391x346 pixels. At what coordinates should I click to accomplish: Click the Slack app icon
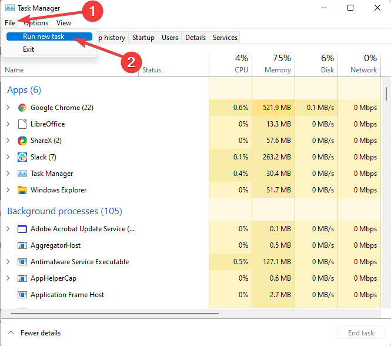22,157
